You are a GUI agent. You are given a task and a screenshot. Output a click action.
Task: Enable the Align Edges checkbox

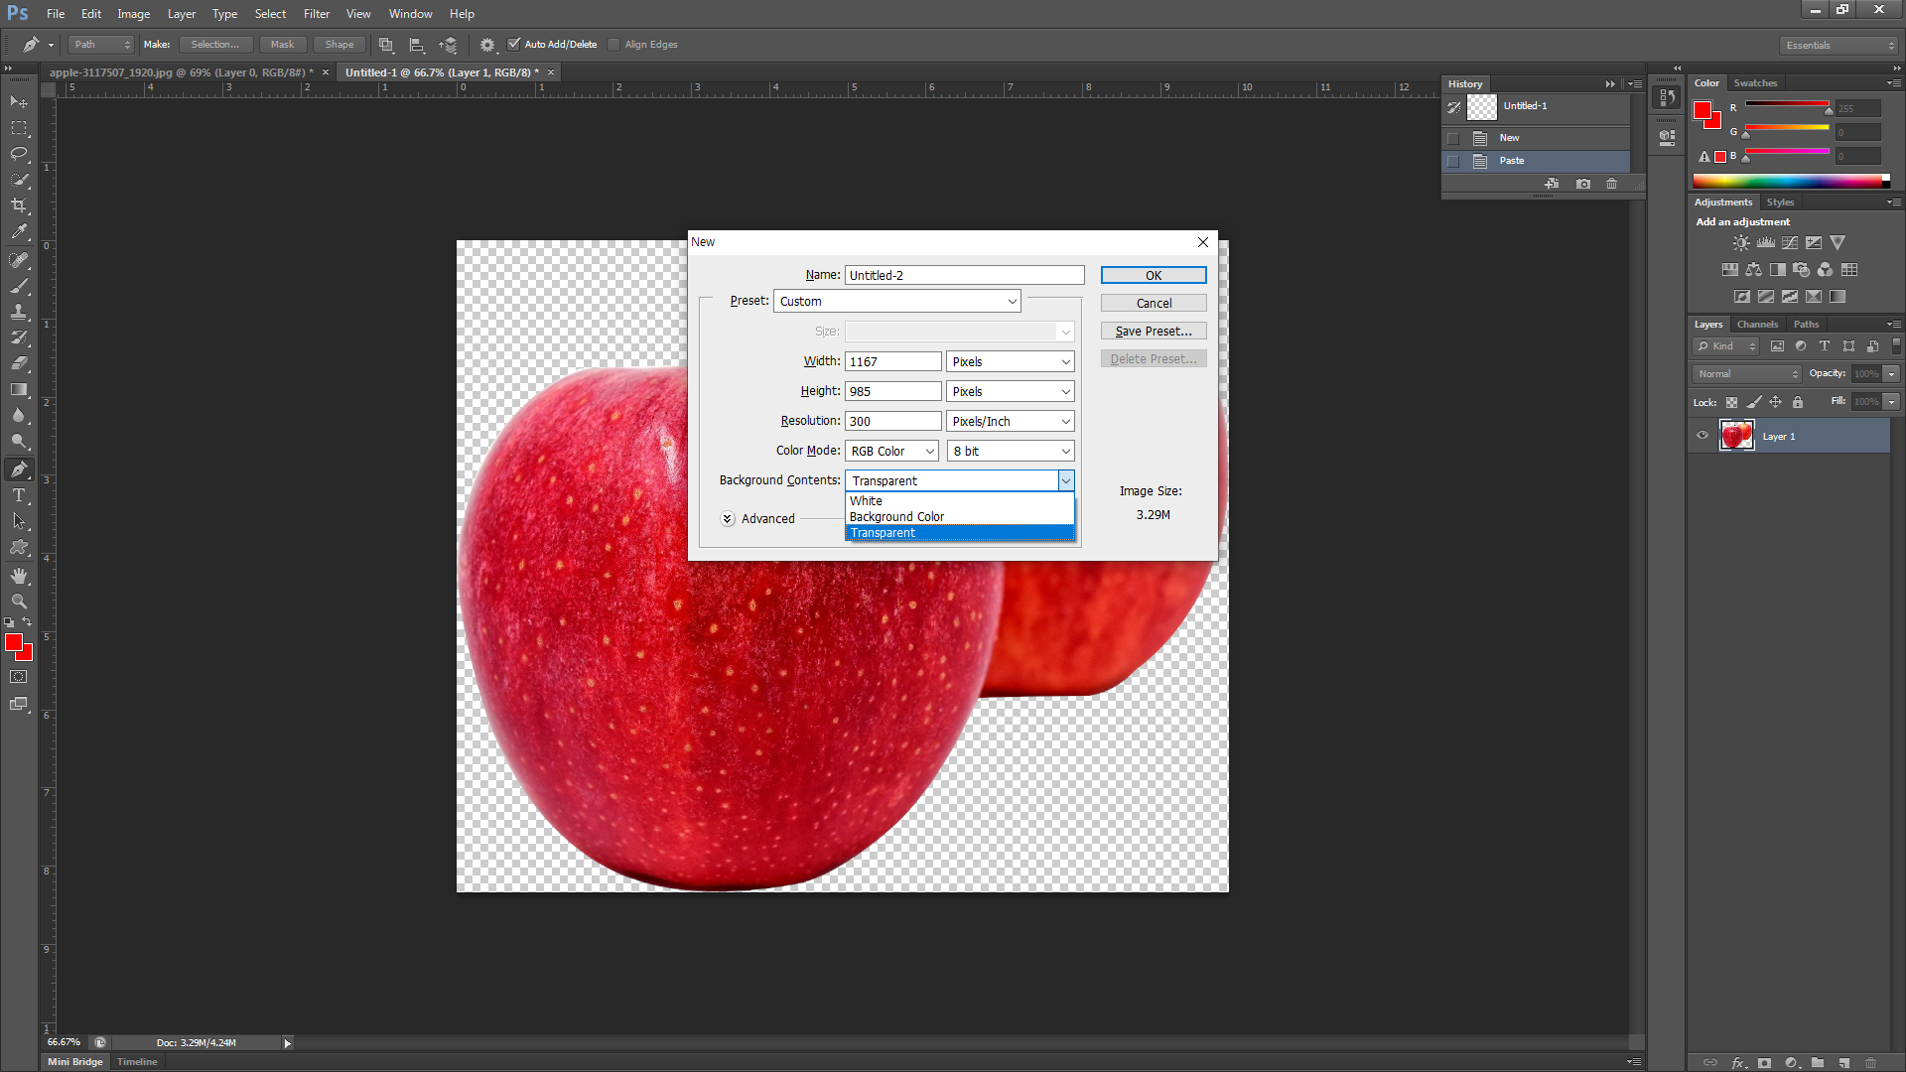613,44
